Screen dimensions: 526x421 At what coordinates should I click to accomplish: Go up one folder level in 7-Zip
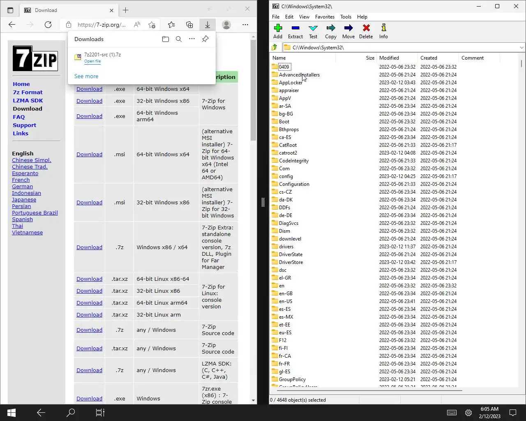click(x=275, y=47)
